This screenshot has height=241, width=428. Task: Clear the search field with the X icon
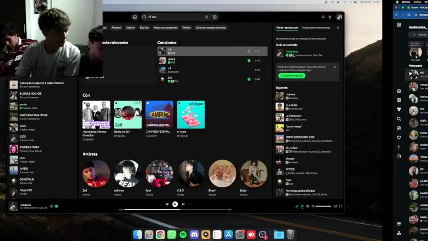(206, 17)
